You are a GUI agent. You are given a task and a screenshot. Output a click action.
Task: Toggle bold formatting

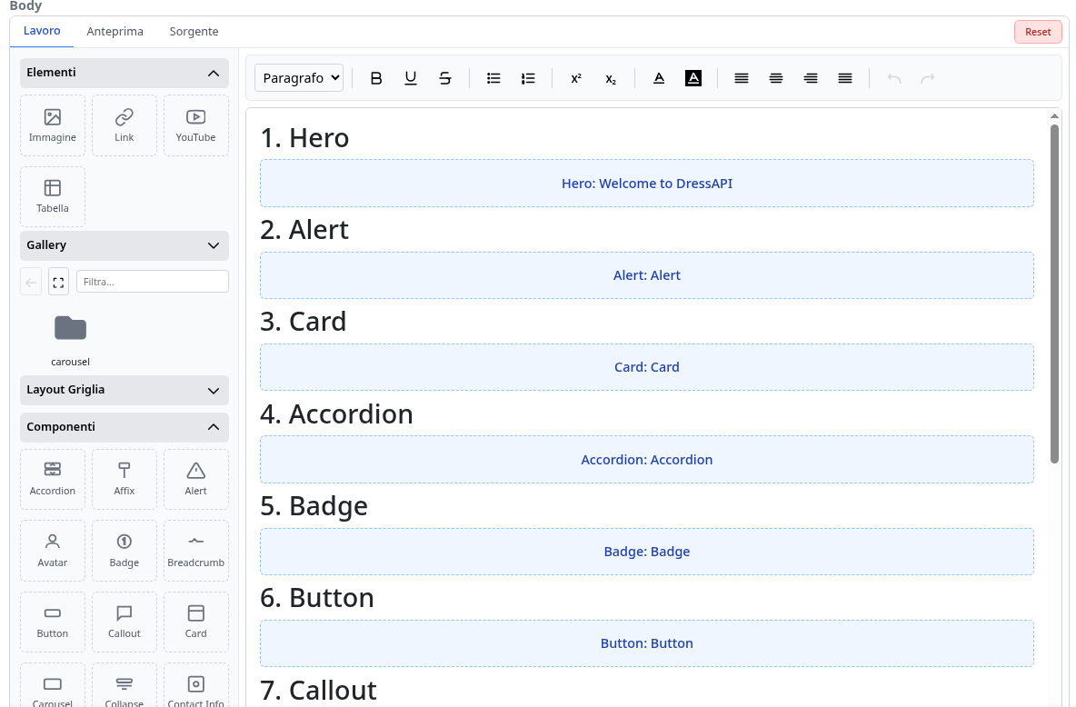click(376, 78)
